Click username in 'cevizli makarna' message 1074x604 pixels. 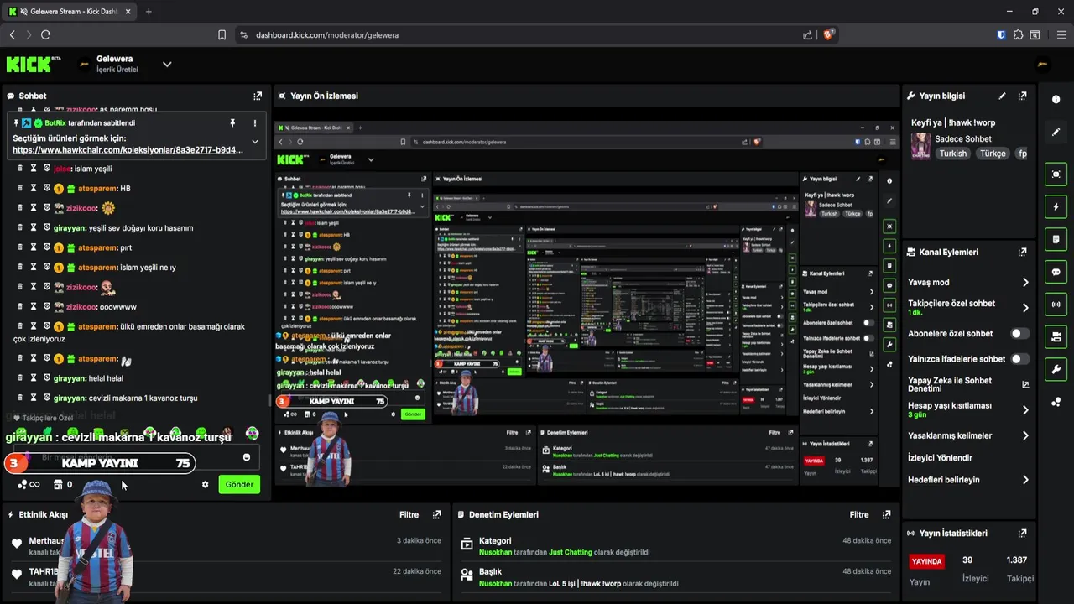pos(70,398)
